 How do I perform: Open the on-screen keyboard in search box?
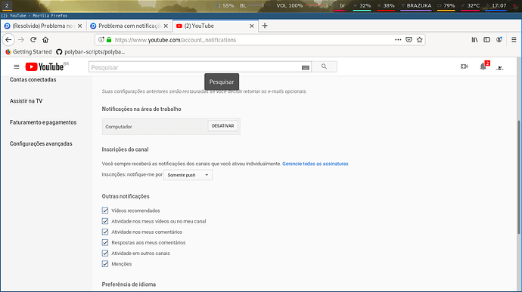click(x=306, y=67)
